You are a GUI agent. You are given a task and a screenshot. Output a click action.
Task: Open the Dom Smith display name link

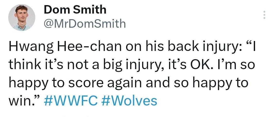[x=75, y=10]
